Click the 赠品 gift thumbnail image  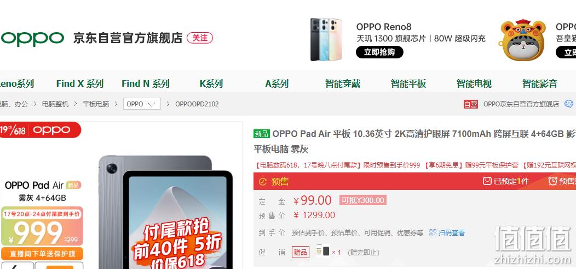pyautogui.click(x=323, y=252)
